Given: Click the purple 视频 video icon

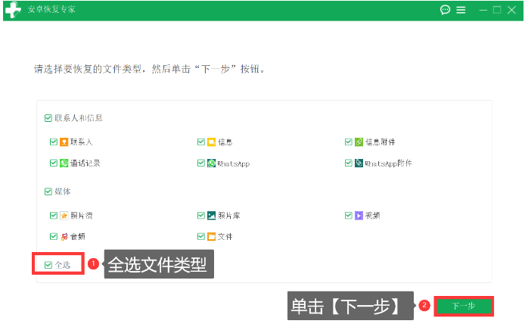Looking at the screenshot, I should tap(359, 215).
